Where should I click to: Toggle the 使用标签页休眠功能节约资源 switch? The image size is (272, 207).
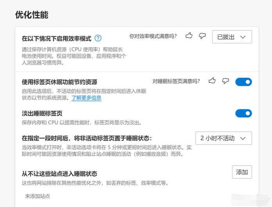(x=243, y=82)
